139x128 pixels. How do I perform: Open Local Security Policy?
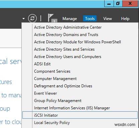click(x=80, y=123)
